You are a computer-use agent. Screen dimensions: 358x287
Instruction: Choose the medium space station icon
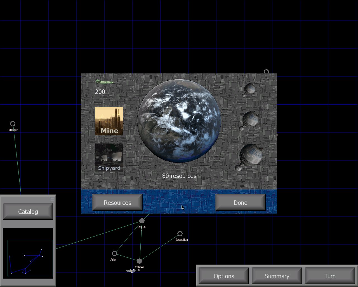250,121
